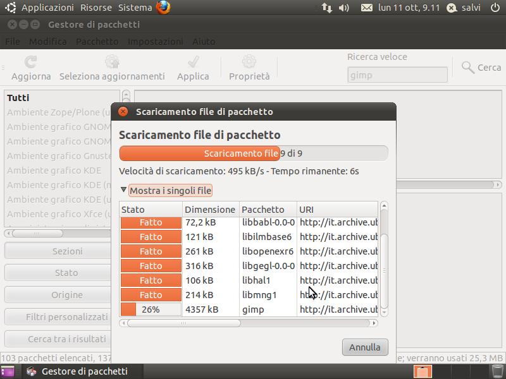This screenshot has width=506, height=379.
Task: Cancel the download with Annulla
Action: pyautogui.click(x=365, y=347)
